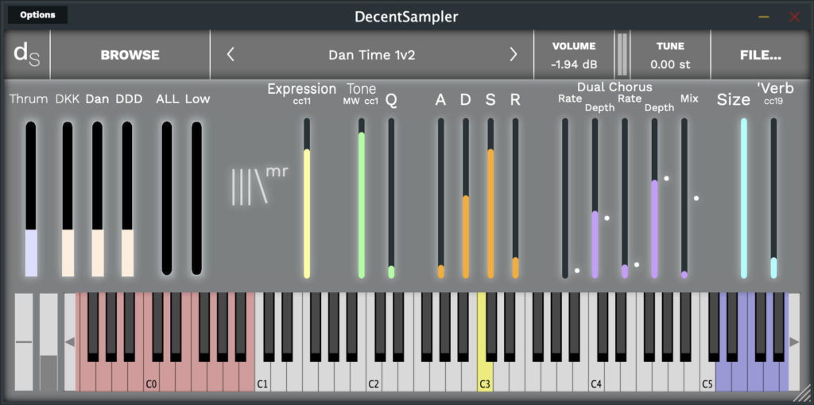Open the FILE... menu

(761, 55)
